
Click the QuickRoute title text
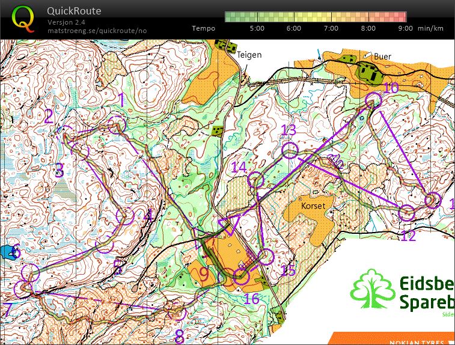click(x=74, y=11)
